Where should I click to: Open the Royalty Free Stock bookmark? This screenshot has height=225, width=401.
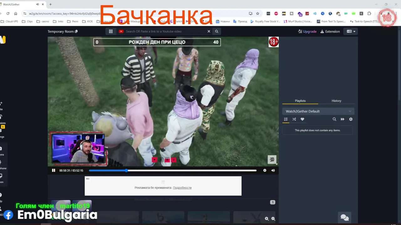click(x=265, y=22)
